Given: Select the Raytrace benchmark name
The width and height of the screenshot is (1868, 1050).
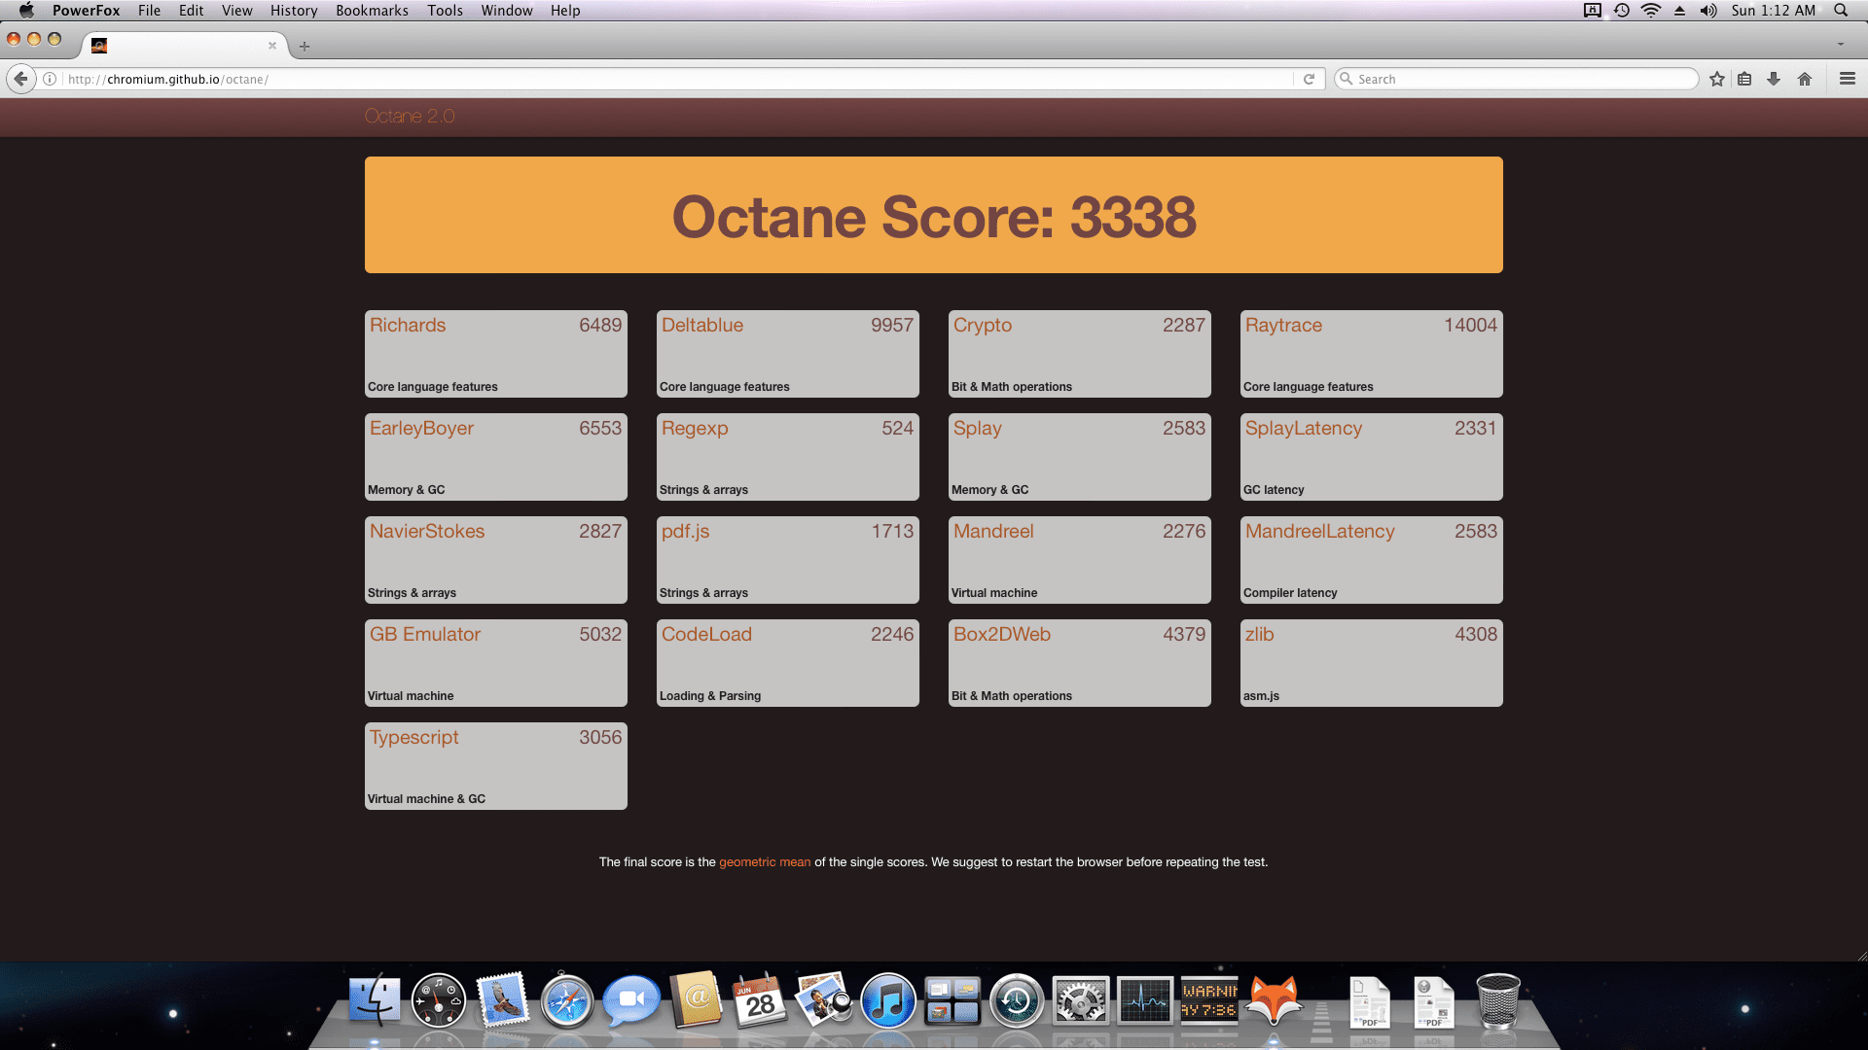Looking at the screenshot, I should pyautogui.click(x=1283, y=326).
